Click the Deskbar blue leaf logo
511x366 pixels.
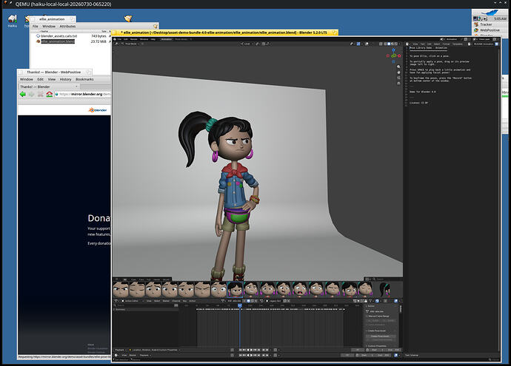pos(490,13)
